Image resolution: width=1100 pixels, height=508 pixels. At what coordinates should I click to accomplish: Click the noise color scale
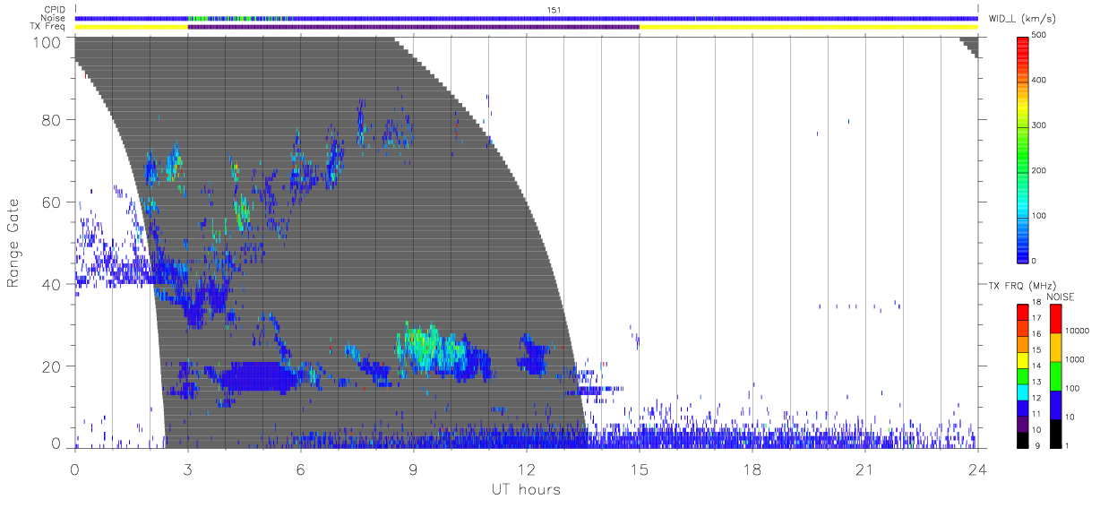1056,376
